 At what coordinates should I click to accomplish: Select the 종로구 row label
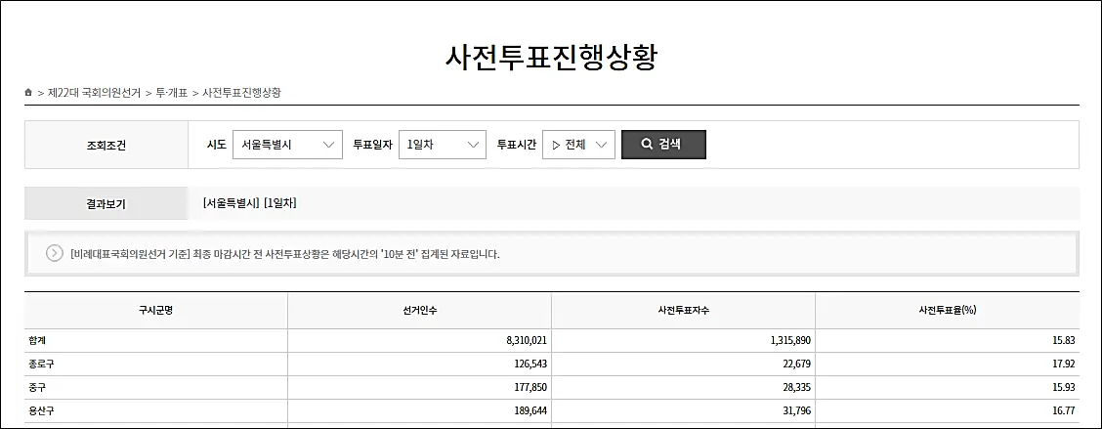click(x=40, y=365)
